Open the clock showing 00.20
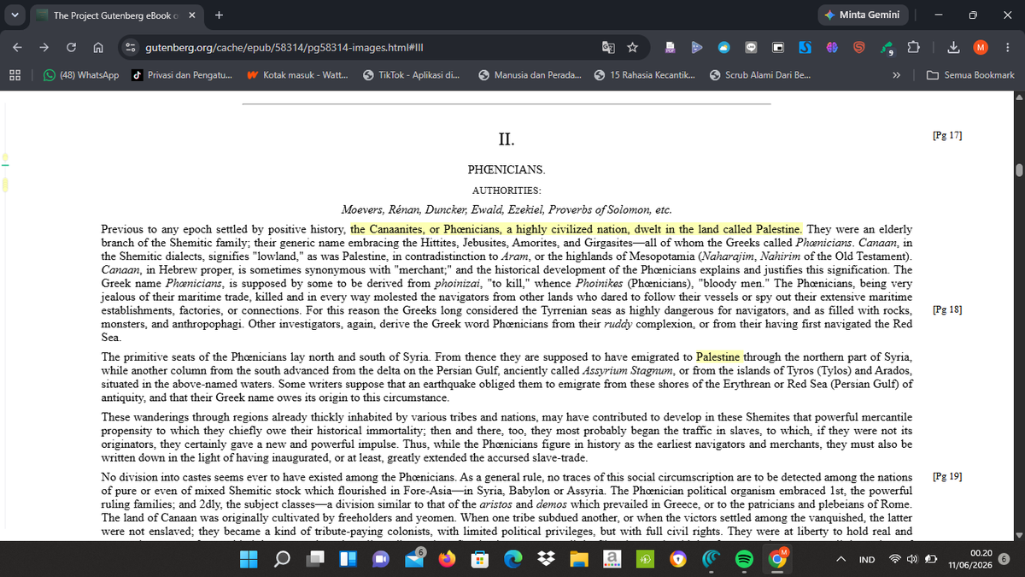Image resolution: width=1025 pixels, height=577 pixels. pos(969,559)
